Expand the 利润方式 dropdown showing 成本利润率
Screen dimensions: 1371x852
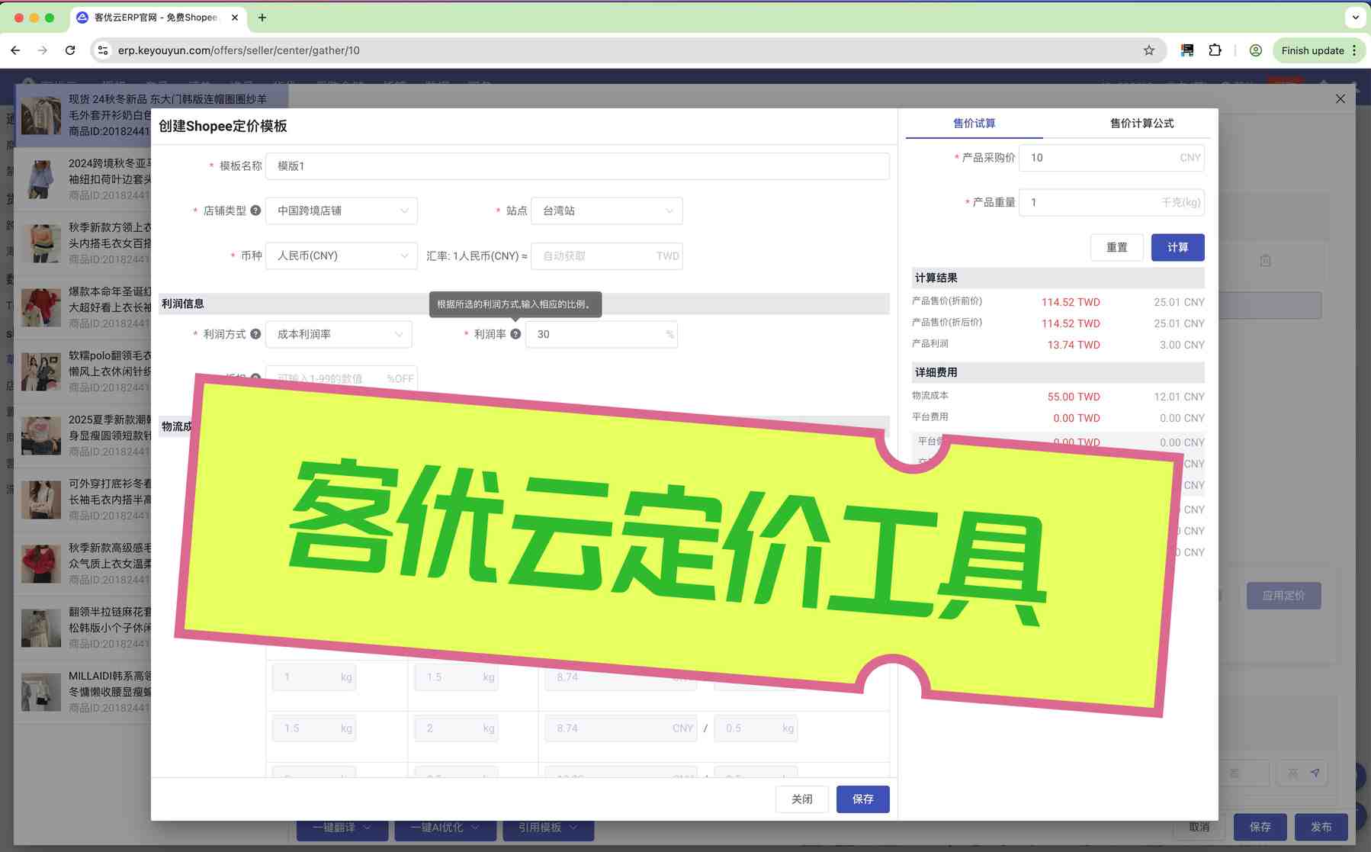pyautogui.click(x=339, y=335)
